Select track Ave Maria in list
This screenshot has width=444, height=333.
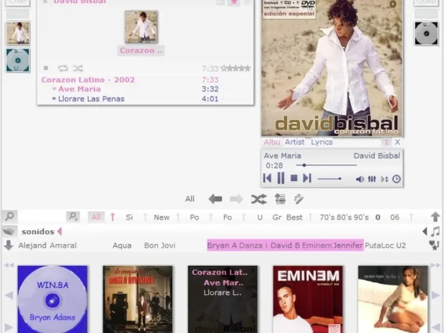(79, 89)
